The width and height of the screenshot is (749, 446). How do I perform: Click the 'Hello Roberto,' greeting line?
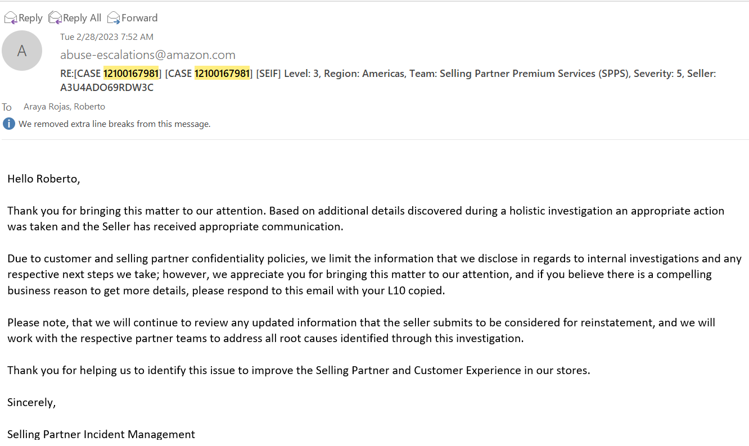click(x=44, y=179)
